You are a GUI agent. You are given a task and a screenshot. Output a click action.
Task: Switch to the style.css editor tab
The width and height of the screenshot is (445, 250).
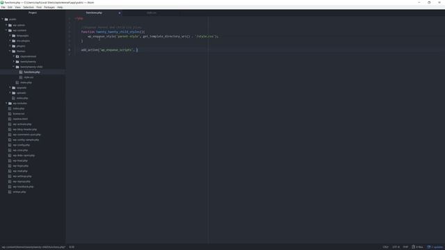(152, 12)
